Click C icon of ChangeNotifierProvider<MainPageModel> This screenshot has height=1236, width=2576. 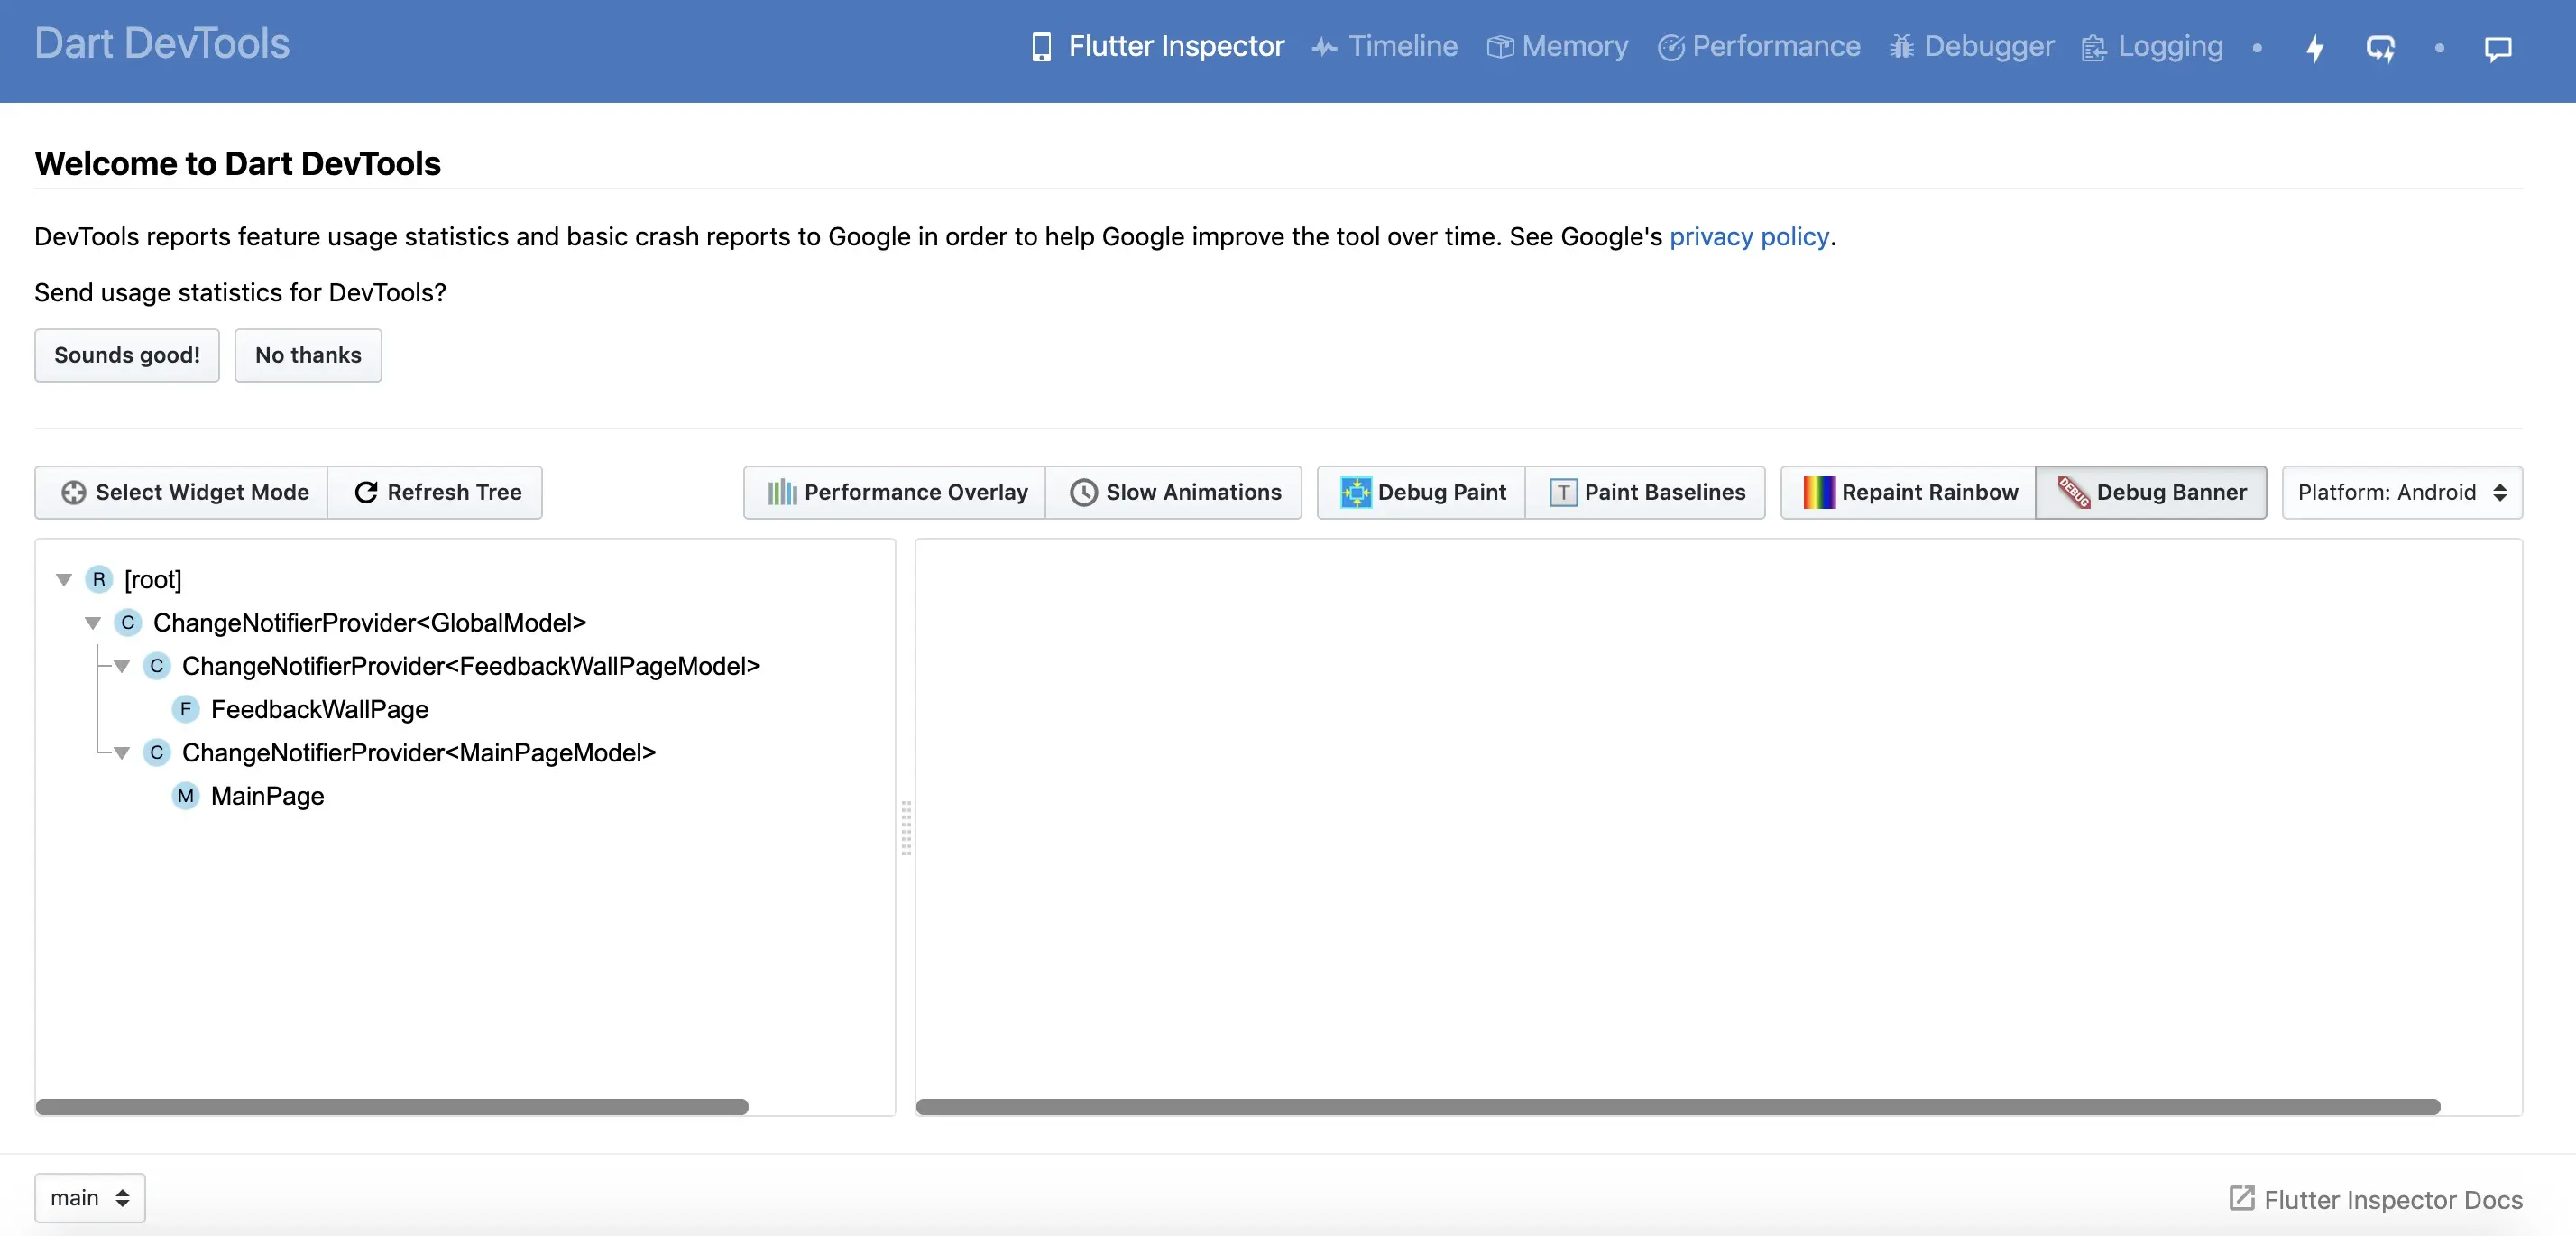tap(157, 752)
